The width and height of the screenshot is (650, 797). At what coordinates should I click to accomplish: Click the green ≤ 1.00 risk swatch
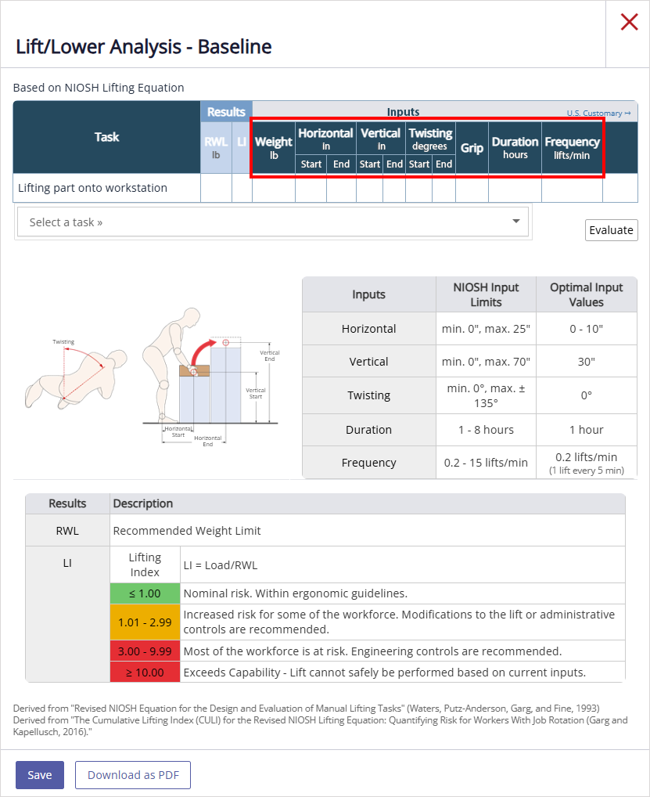coord(145,593)
